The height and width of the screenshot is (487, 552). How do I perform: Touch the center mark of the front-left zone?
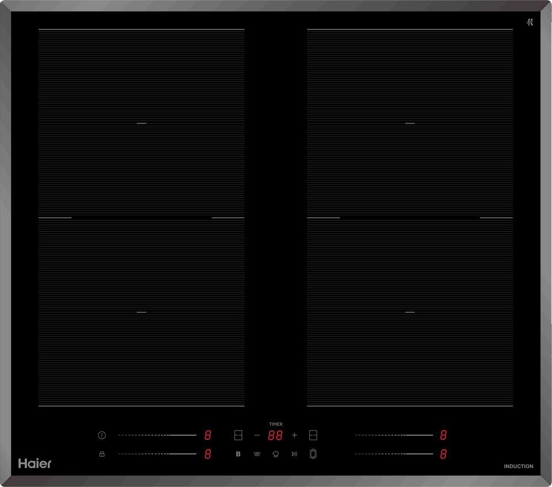[x=141, y=312]
